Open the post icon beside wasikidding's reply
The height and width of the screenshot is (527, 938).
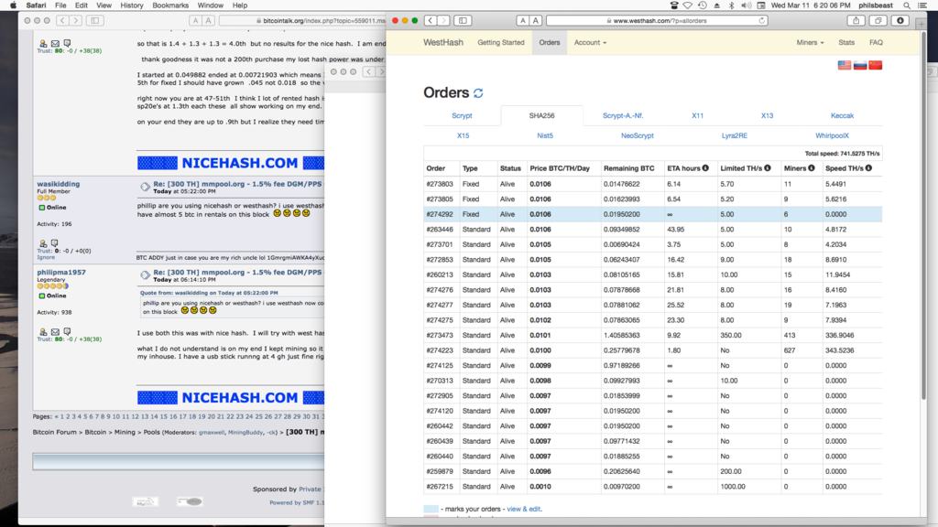pos(145,187)
